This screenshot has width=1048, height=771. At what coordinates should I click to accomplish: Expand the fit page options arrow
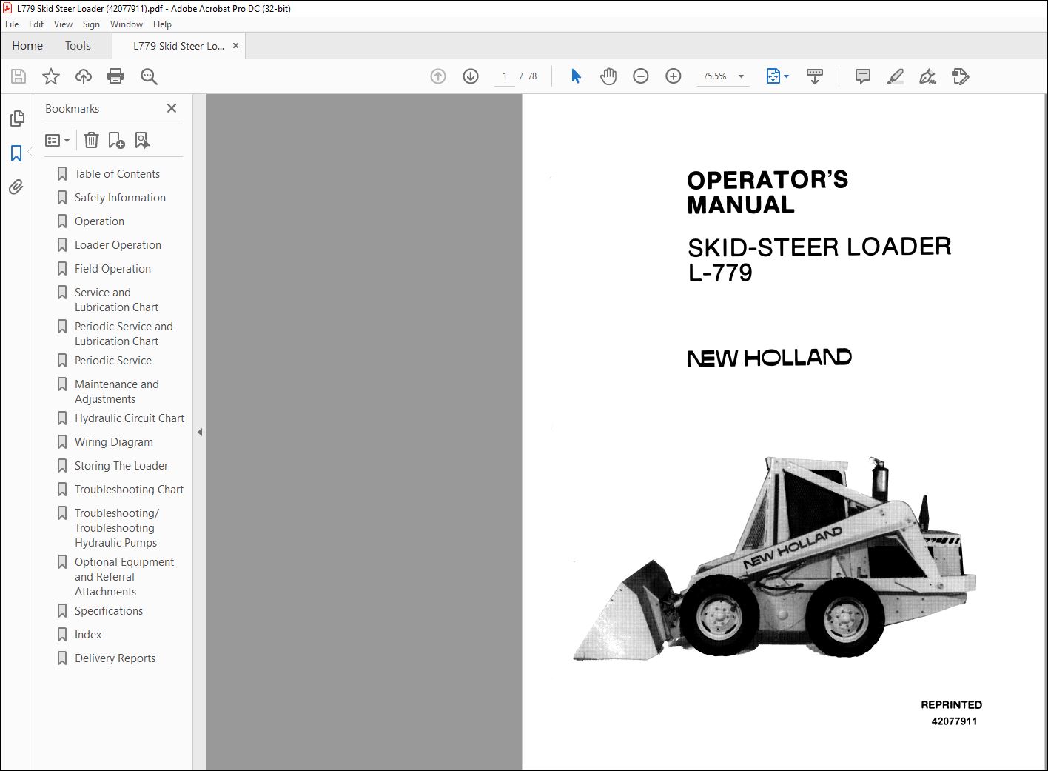pos(786,76)
